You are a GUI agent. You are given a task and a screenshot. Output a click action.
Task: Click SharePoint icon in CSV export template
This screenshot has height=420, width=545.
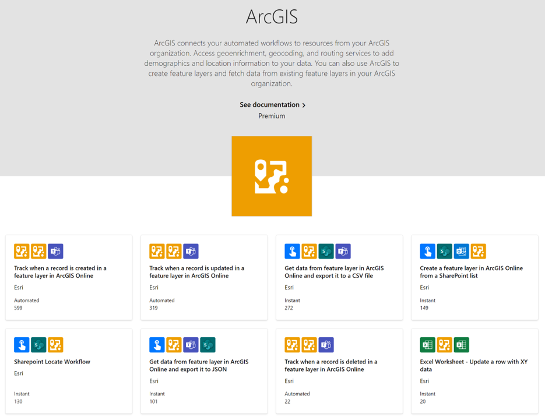click(x=326, y=251)
